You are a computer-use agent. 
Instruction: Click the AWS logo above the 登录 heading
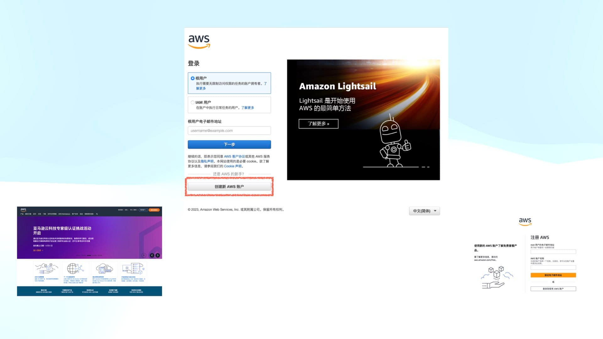tap(199, 41)
